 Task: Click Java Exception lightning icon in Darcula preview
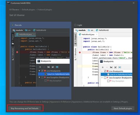pos(45,77)
